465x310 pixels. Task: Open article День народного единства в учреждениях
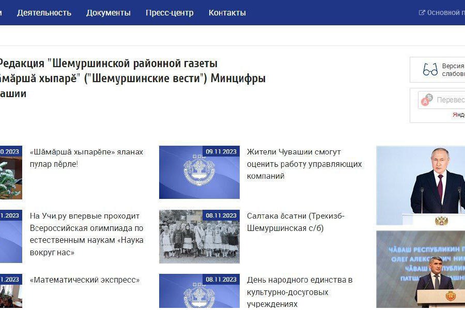click(300, 292)
